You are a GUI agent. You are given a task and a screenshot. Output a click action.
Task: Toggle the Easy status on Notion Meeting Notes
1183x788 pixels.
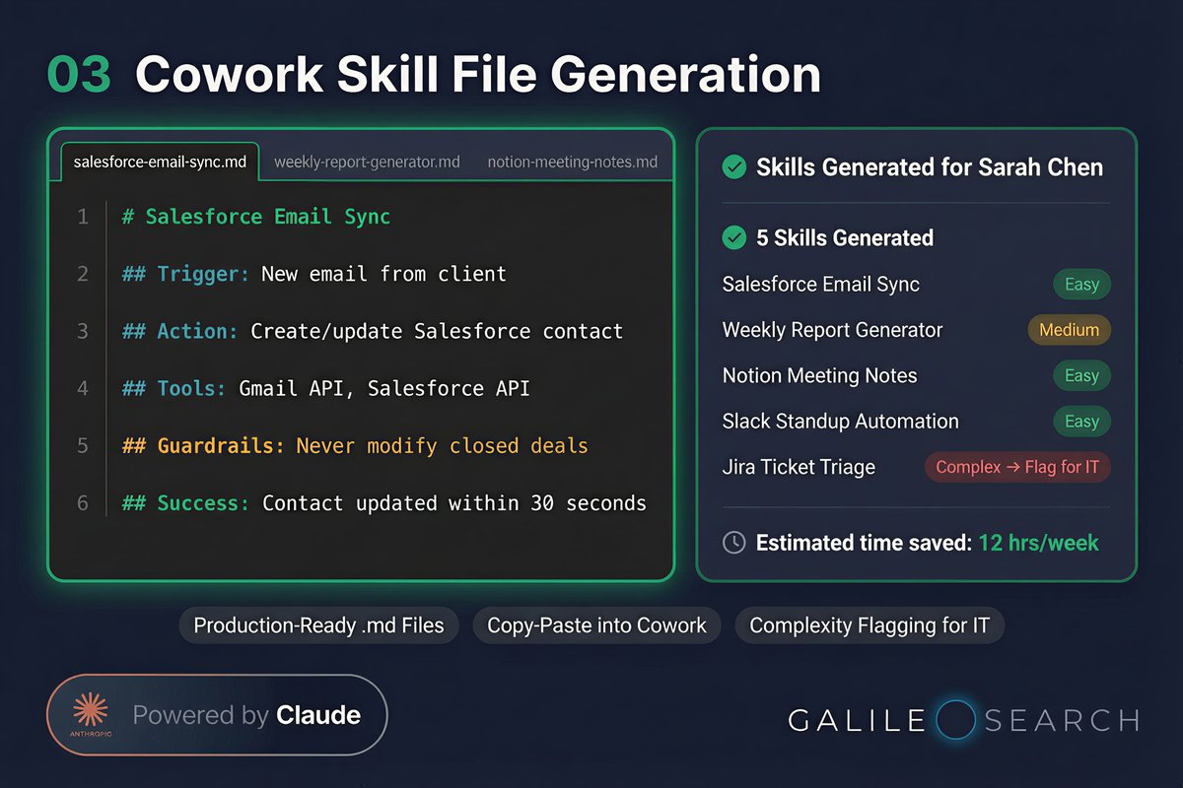click(x=1081, y=375)
